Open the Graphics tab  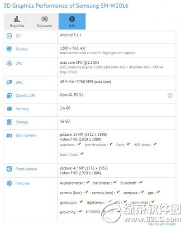(17, 21)
